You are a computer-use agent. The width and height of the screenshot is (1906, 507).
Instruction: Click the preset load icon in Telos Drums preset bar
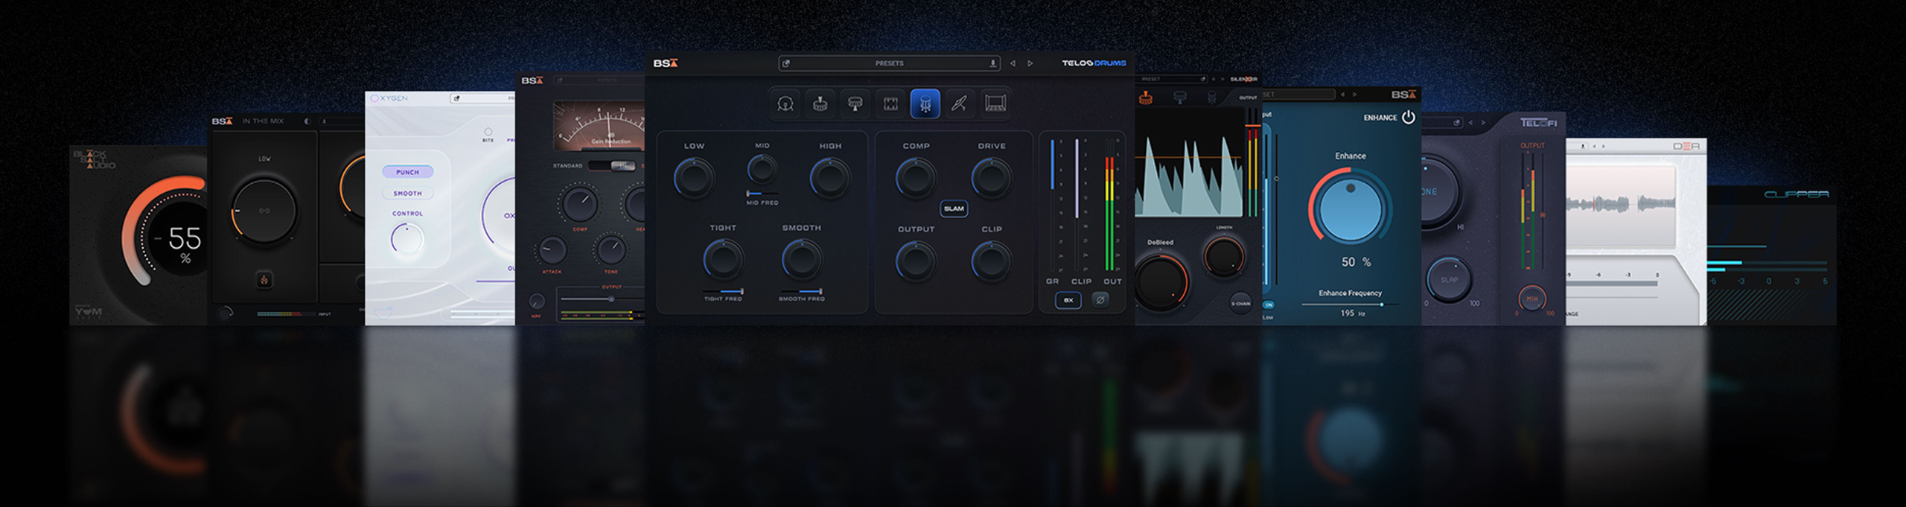pos(785,63)
